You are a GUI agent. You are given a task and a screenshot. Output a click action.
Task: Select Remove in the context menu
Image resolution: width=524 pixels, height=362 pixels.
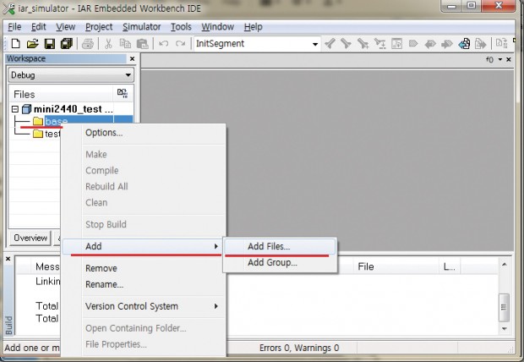[144, 268]
